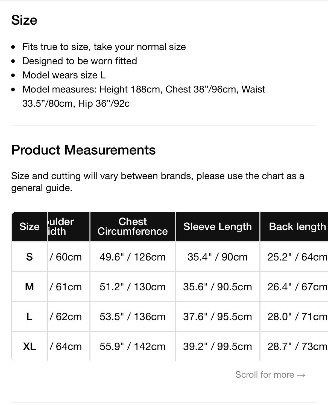Click the 35.6" / 90.5cm sleeve cell

(218, 287)
